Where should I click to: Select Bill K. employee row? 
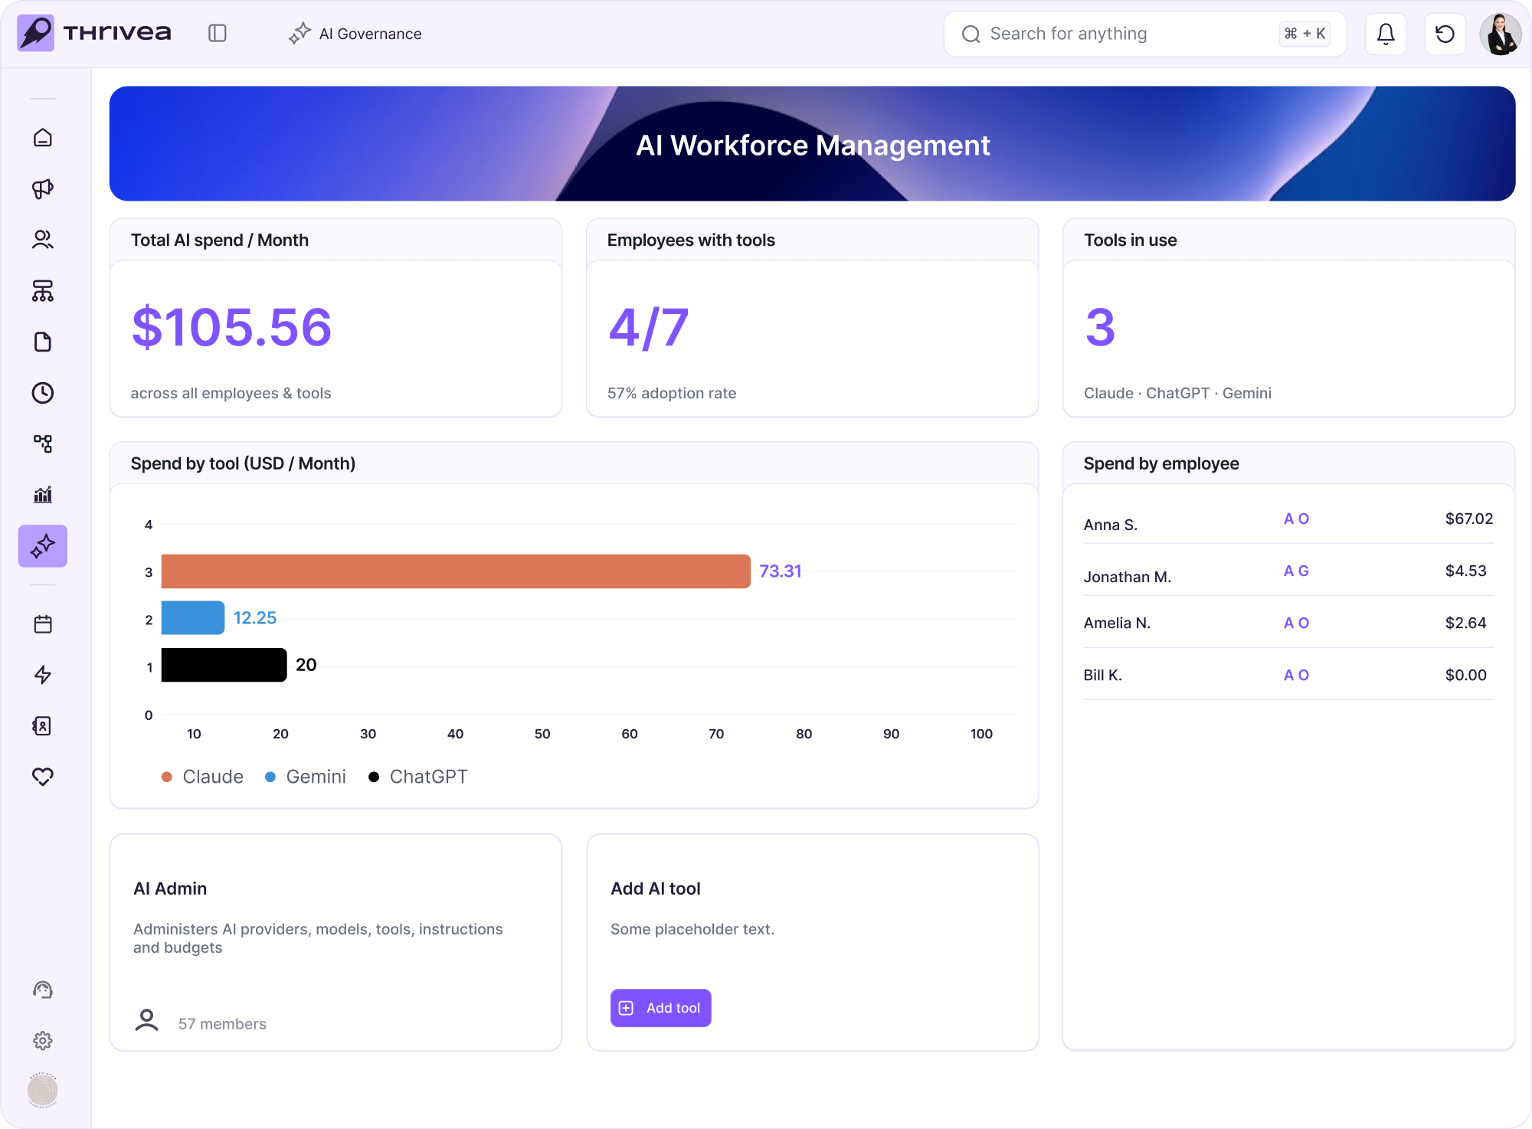1288,676
